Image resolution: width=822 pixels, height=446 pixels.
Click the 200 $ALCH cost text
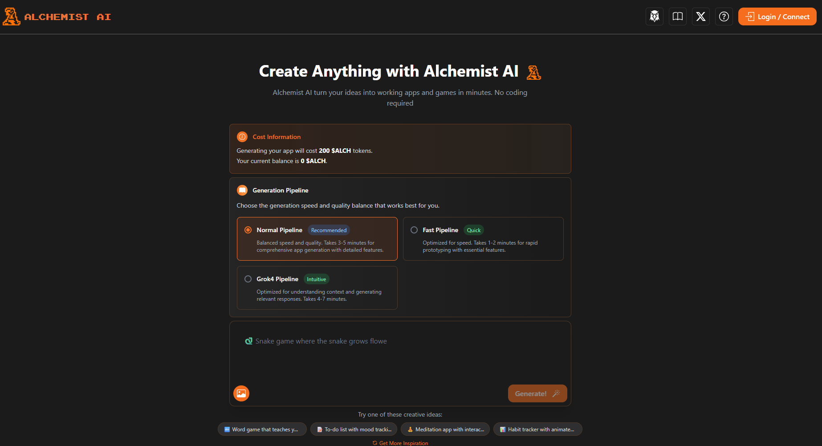(335, 151)
